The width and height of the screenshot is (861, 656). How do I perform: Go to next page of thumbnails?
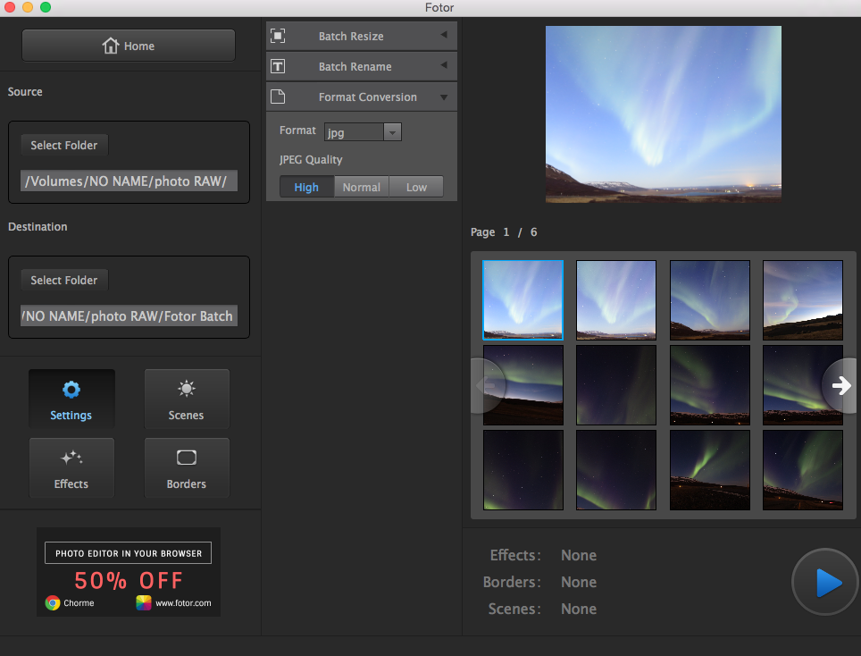[x=840, y=385]
